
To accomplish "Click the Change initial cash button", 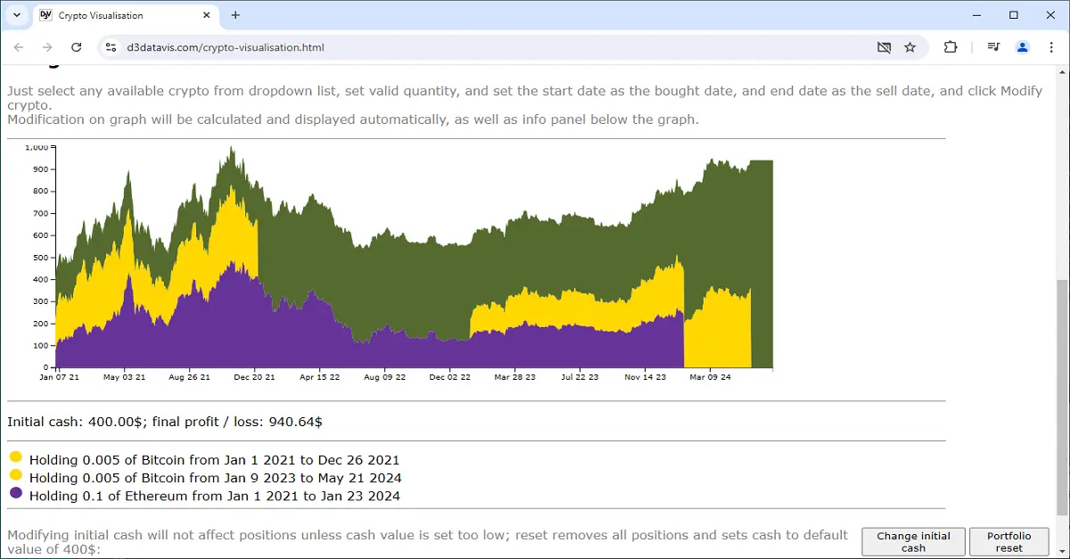I will [x=913, y=542].
